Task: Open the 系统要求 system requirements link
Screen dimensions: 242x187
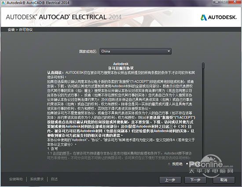Action: pos(37,179)
